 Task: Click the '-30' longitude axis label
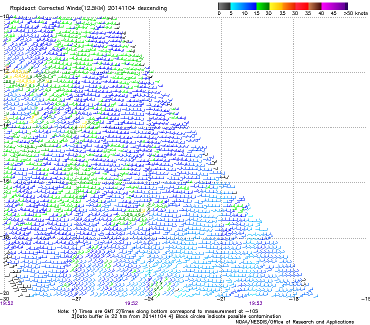tap(4, 299)
